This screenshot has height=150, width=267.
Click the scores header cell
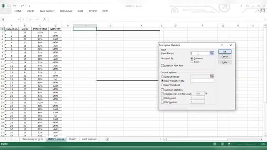[25, 29]
